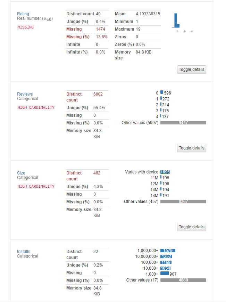Select the Reviews bar with count 596
The image size is (226, 302).
162,93
